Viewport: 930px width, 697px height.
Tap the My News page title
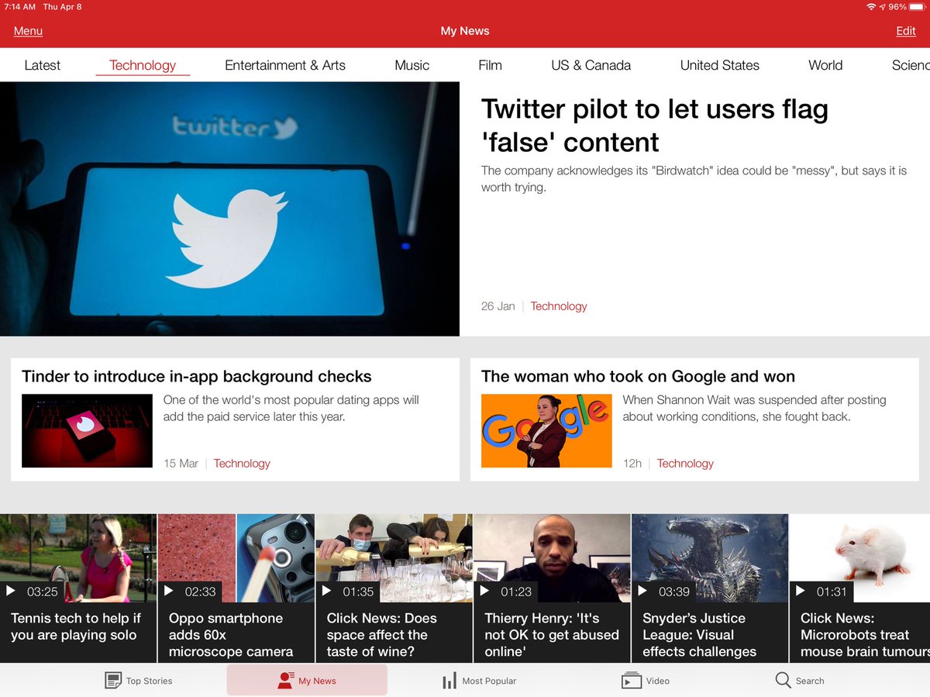point(465,31)
